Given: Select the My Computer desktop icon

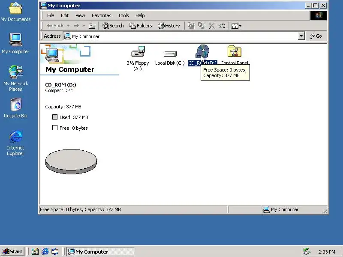Looking at the screenshot, I should 15,44.
